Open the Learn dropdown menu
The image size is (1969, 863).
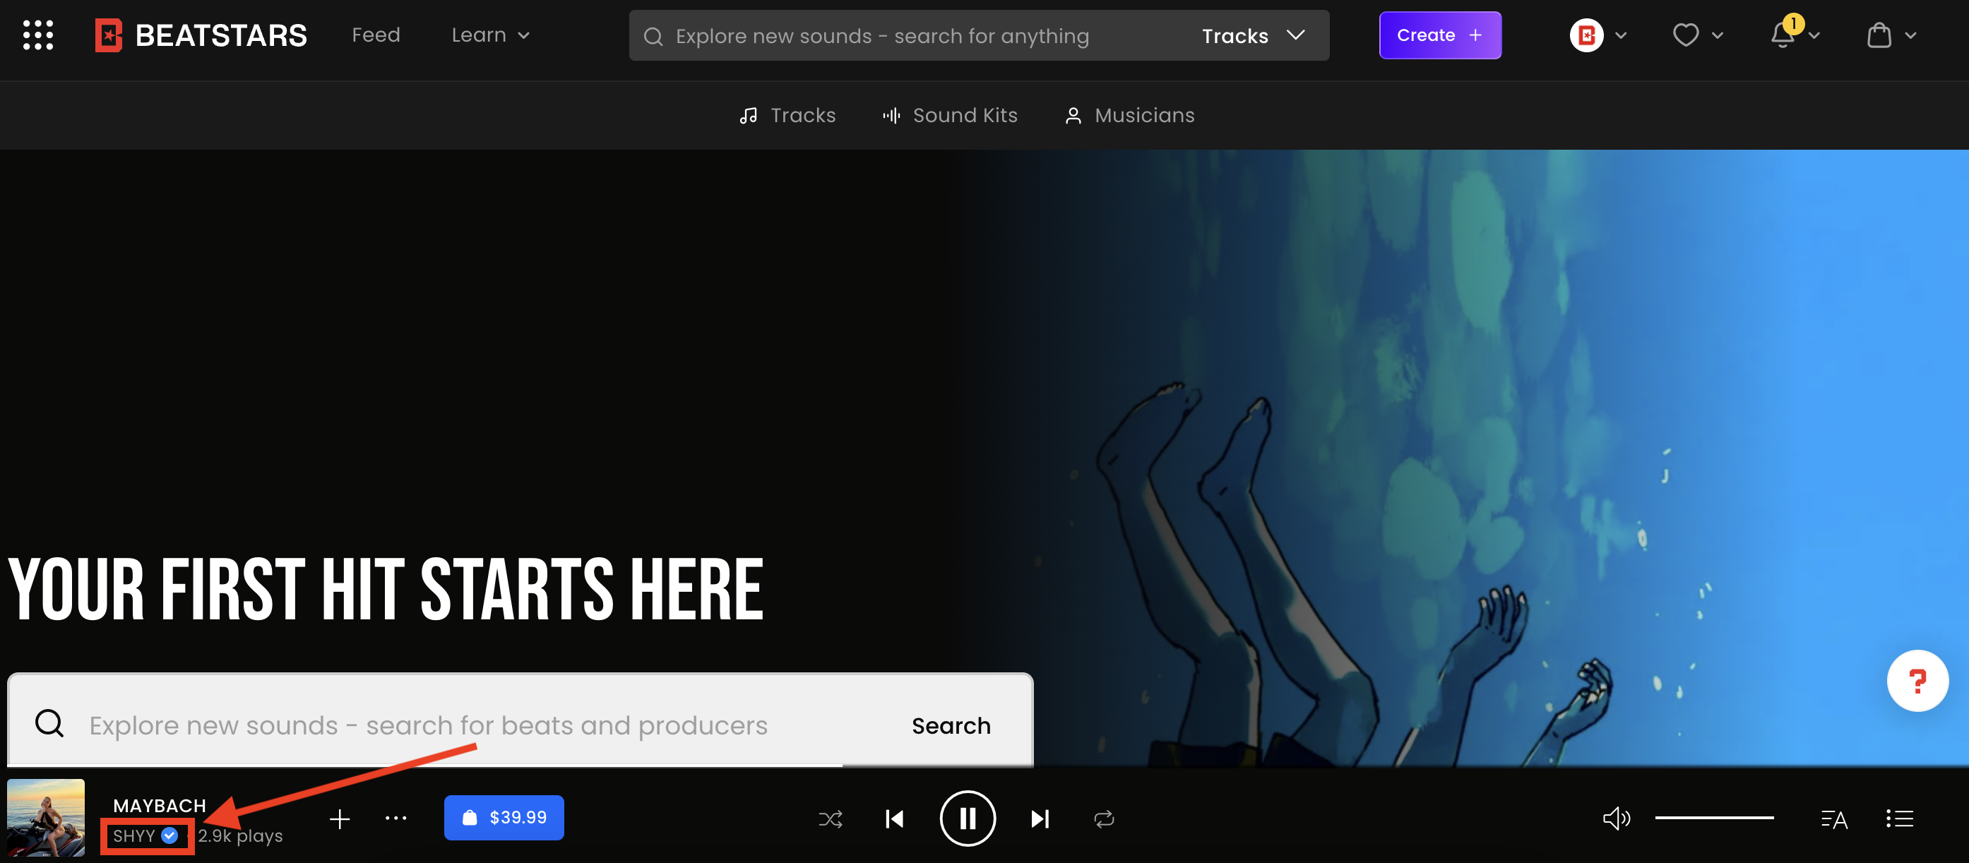pos(490,35)
